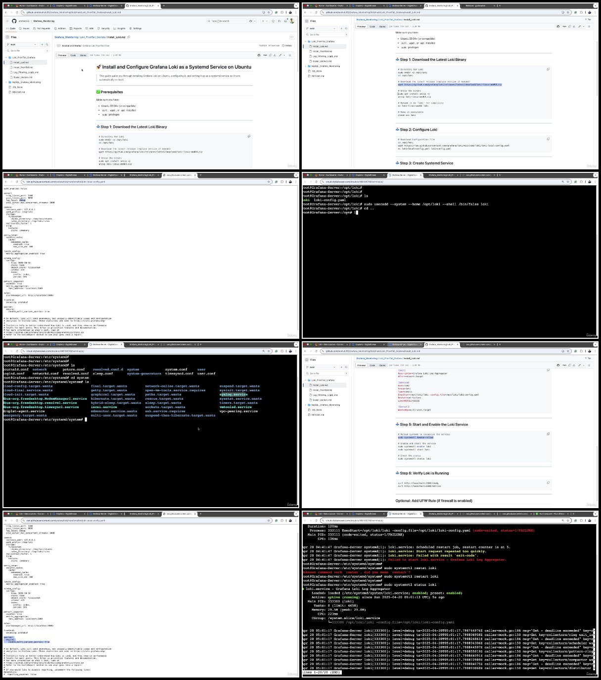Open the edit options caret in the title-page GitHub window

[284, 55]
